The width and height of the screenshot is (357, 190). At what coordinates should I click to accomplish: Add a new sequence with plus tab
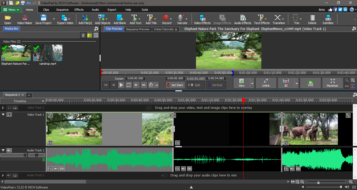(x=29, y=95)
